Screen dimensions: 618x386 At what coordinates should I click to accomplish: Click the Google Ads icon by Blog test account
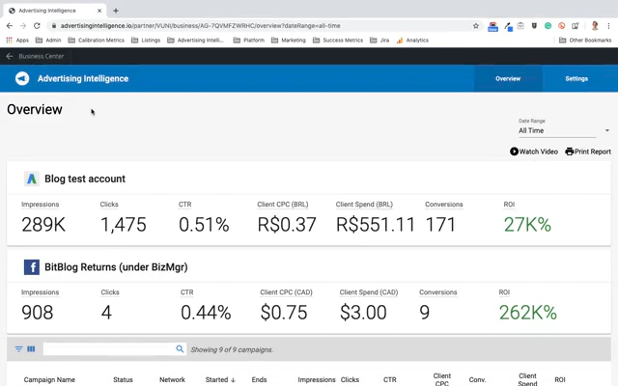coord(32,179)
